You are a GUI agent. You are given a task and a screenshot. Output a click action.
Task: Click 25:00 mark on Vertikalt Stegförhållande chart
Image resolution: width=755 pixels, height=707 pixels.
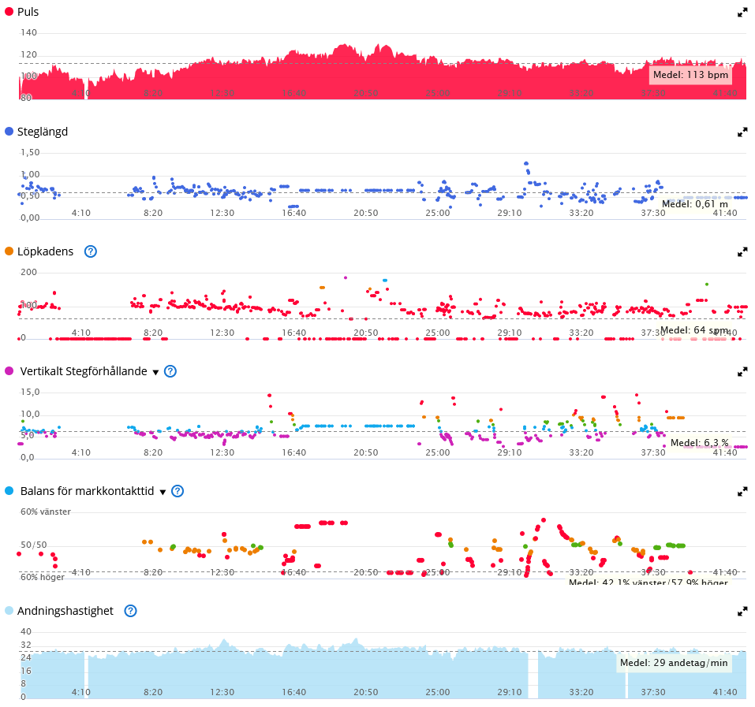point(438,452)
